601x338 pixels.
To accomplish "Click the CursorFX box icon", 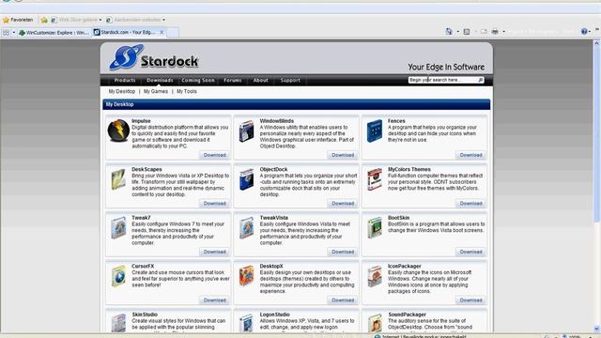I will 118,276.
